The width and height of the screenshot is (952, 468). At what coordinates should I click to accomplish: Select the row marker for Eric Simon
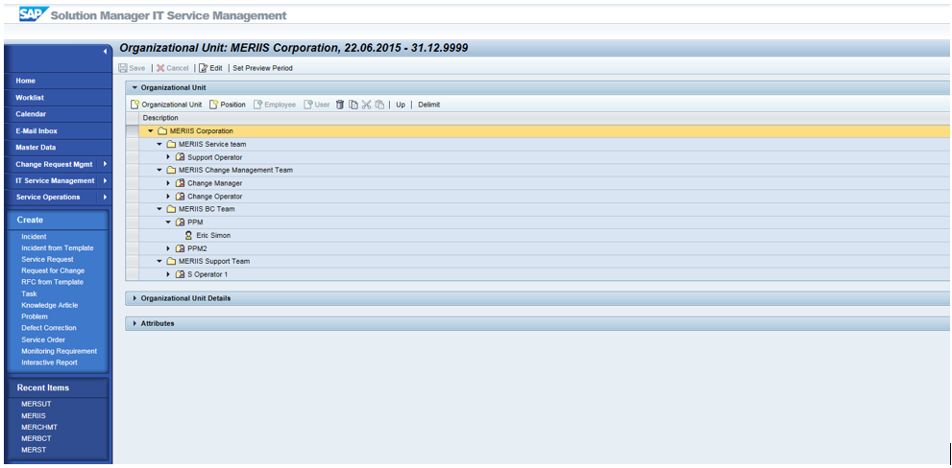tap(132, 235)
